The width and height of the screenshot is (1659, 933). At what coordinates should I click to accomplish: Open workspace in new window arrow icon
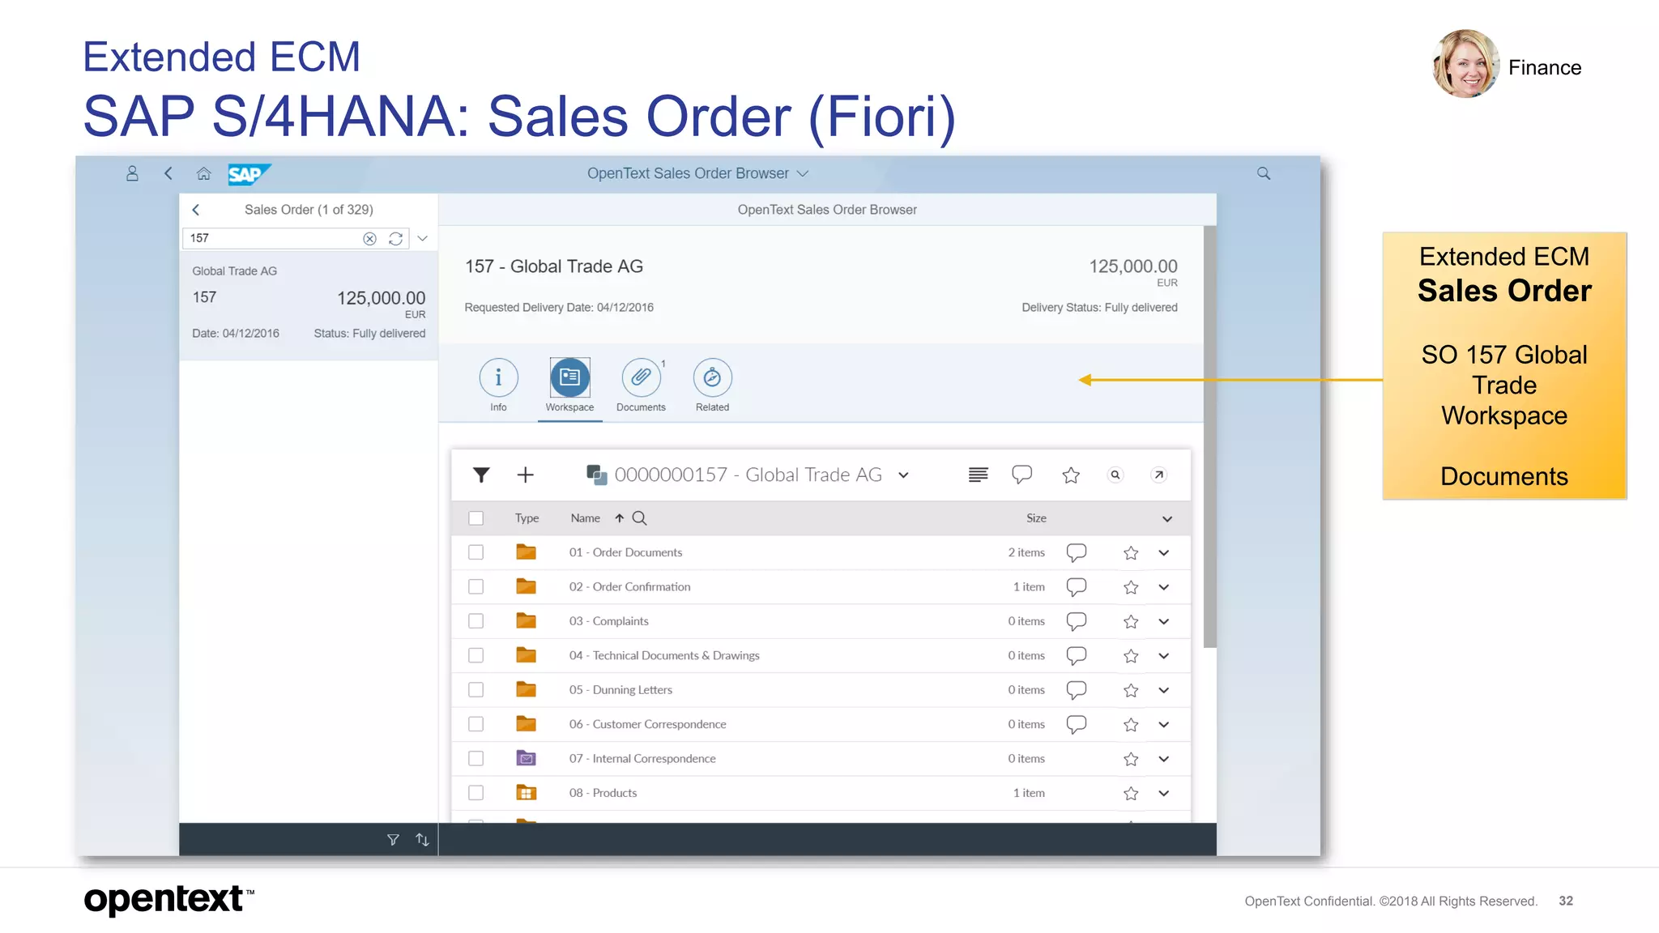(x=1159, y=475)
